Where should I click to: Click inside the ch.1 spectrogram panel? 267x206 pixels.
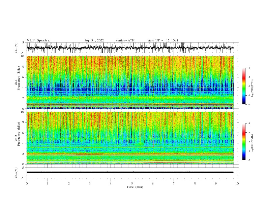point(130,82)
